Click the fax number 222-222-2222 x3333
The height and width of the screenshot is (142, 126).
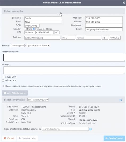pyautogui.click(x=89, y=110)
